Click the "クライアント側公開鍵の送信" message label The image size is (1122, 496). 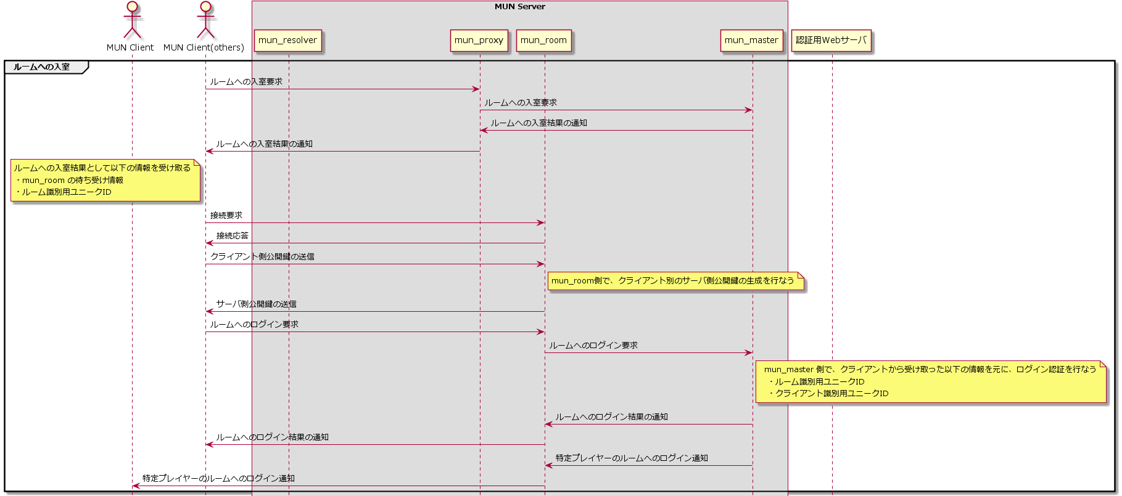tap(262, 257)
